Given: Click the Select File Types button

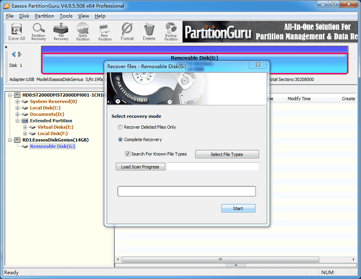Looking at the screenshot, I should [227, 154].
